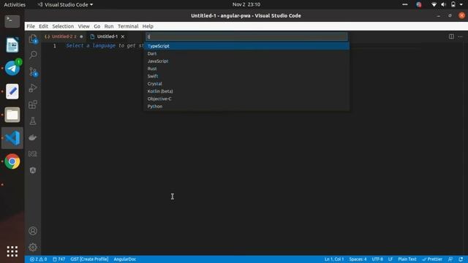Change language mode Plain Text
This screenshot has height=263, width=468.
407,259
